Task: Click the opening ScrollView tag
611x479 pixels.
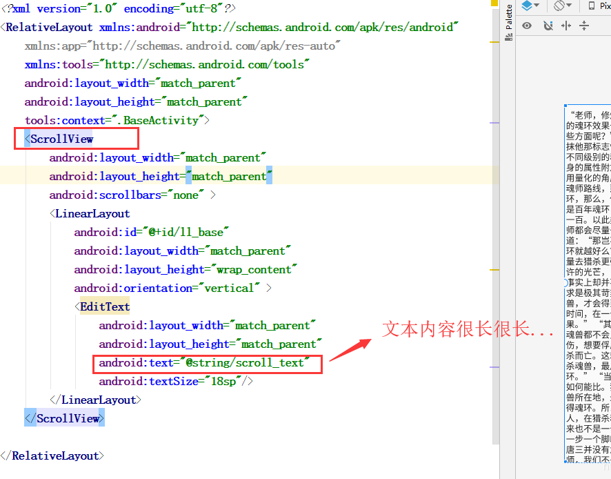Action: tap(59, 139)
